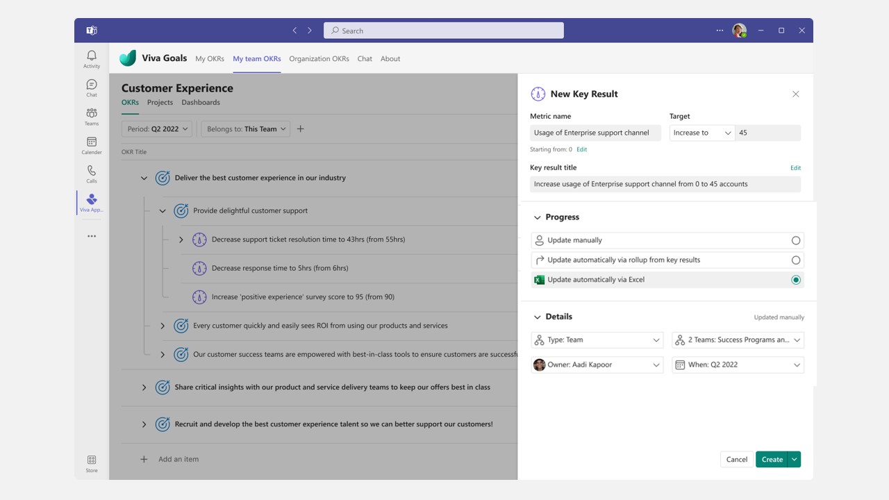Switch to Organization OKRs tab
The image size is (889, 500).
(x=319, y=59)
